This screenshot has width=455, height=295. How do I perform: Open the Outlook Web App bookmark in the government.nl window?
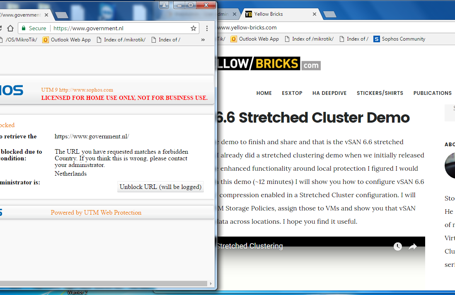(66, 40)
